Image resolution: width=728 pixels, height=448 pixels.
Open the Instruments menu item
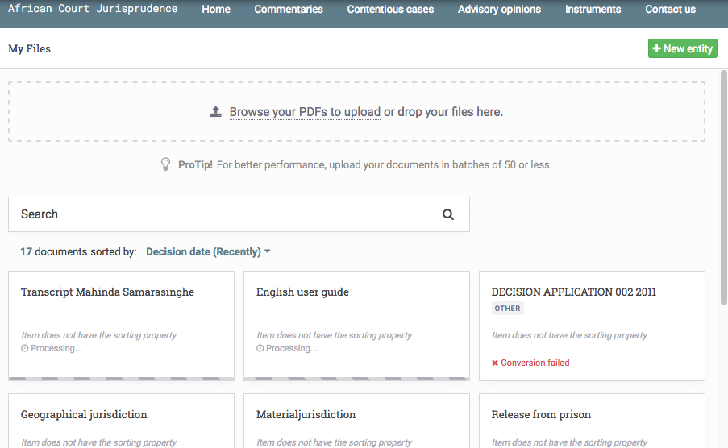pos(593,10)
